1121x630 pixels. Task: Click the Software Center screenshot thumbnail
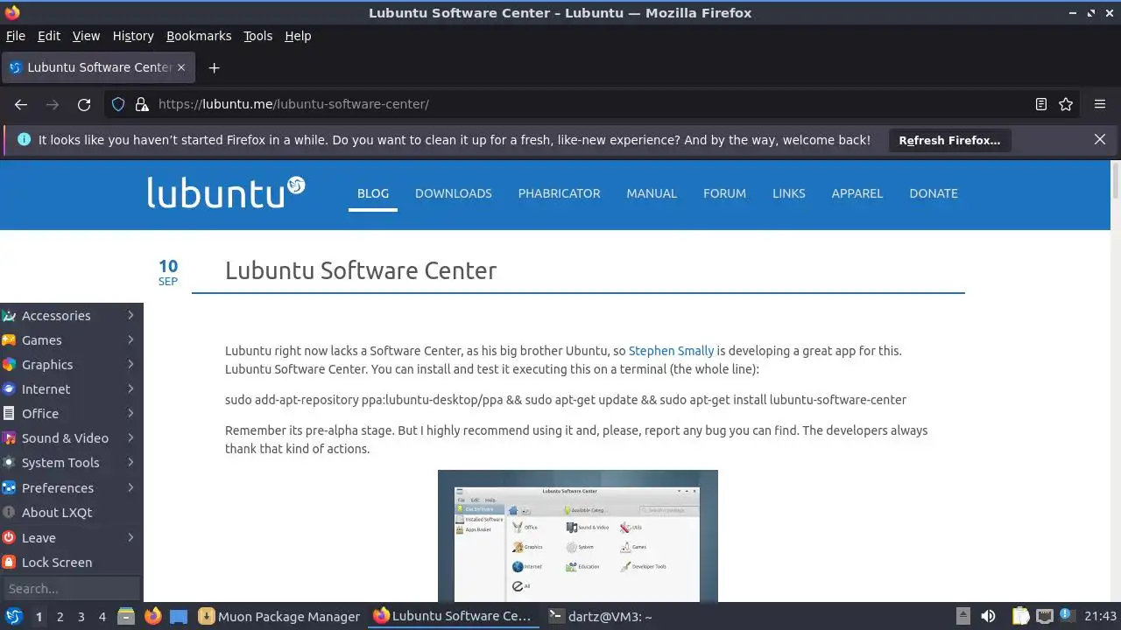578,535
